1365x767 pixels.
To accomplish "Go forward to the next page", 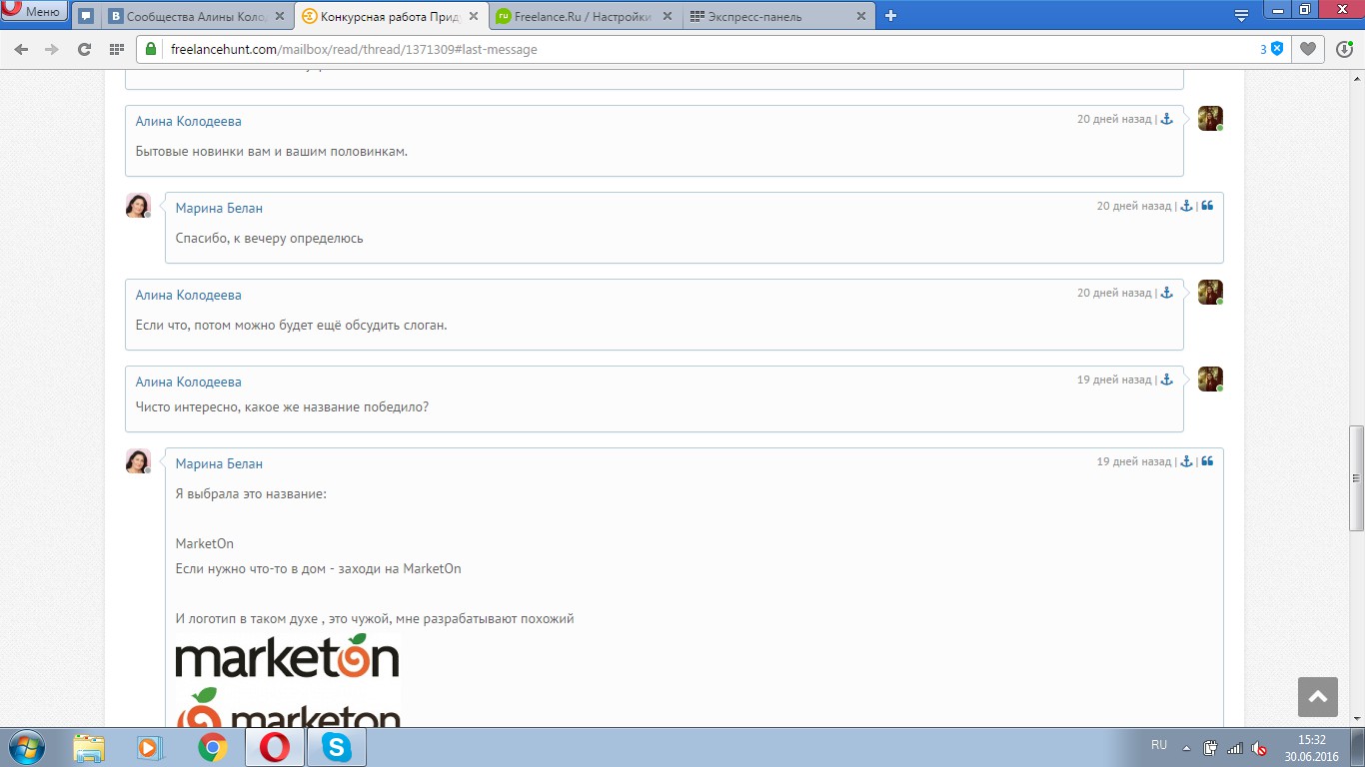I will pos(52,49).
